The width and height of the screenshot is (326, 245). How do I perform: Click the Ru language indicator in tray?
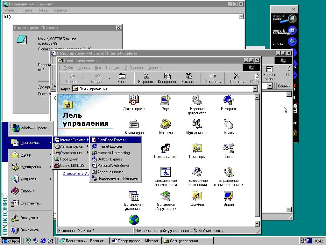(x=309, y=241)
